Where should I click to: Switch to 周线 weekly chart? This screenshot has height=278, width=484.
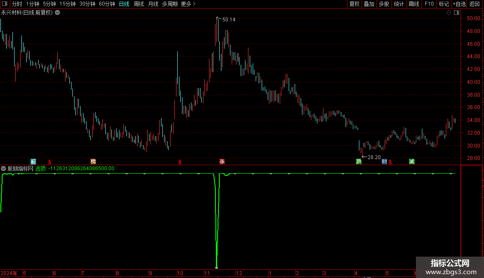[139, 4]
